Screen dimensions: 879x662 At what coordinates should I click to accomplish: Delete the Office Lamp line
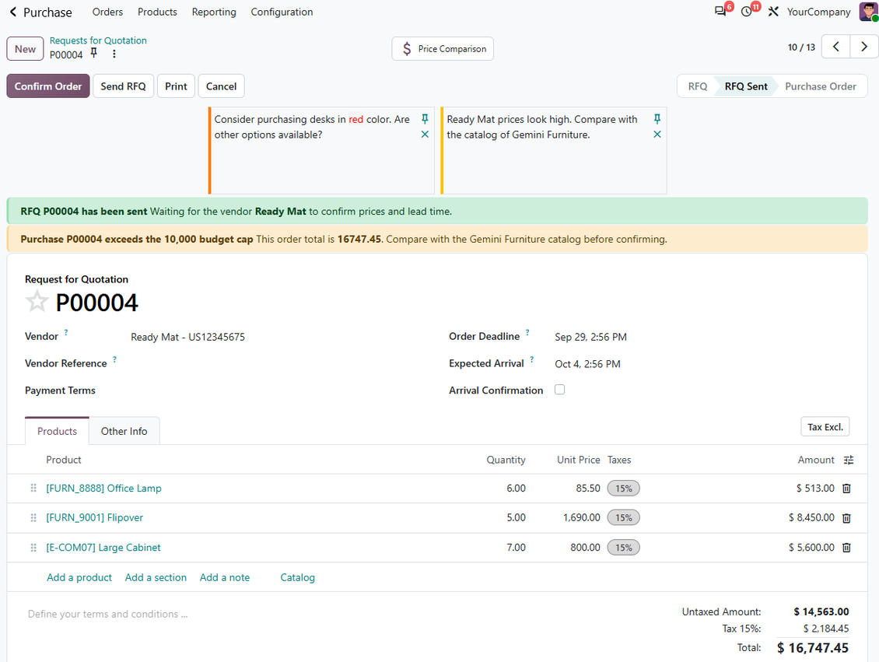tap(846, 489)
